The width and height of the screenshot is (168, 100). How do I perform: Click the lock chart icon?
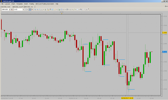tap(48, 9)
